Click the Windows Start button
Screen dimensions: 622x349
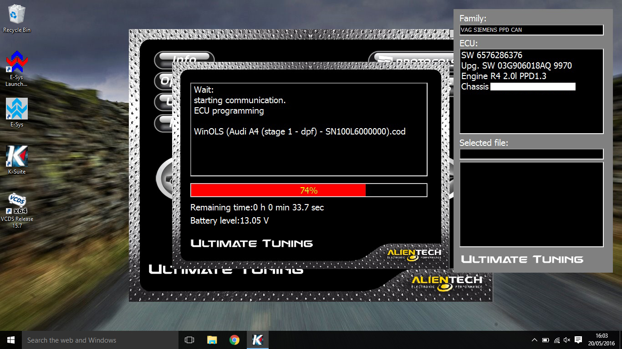11,340
